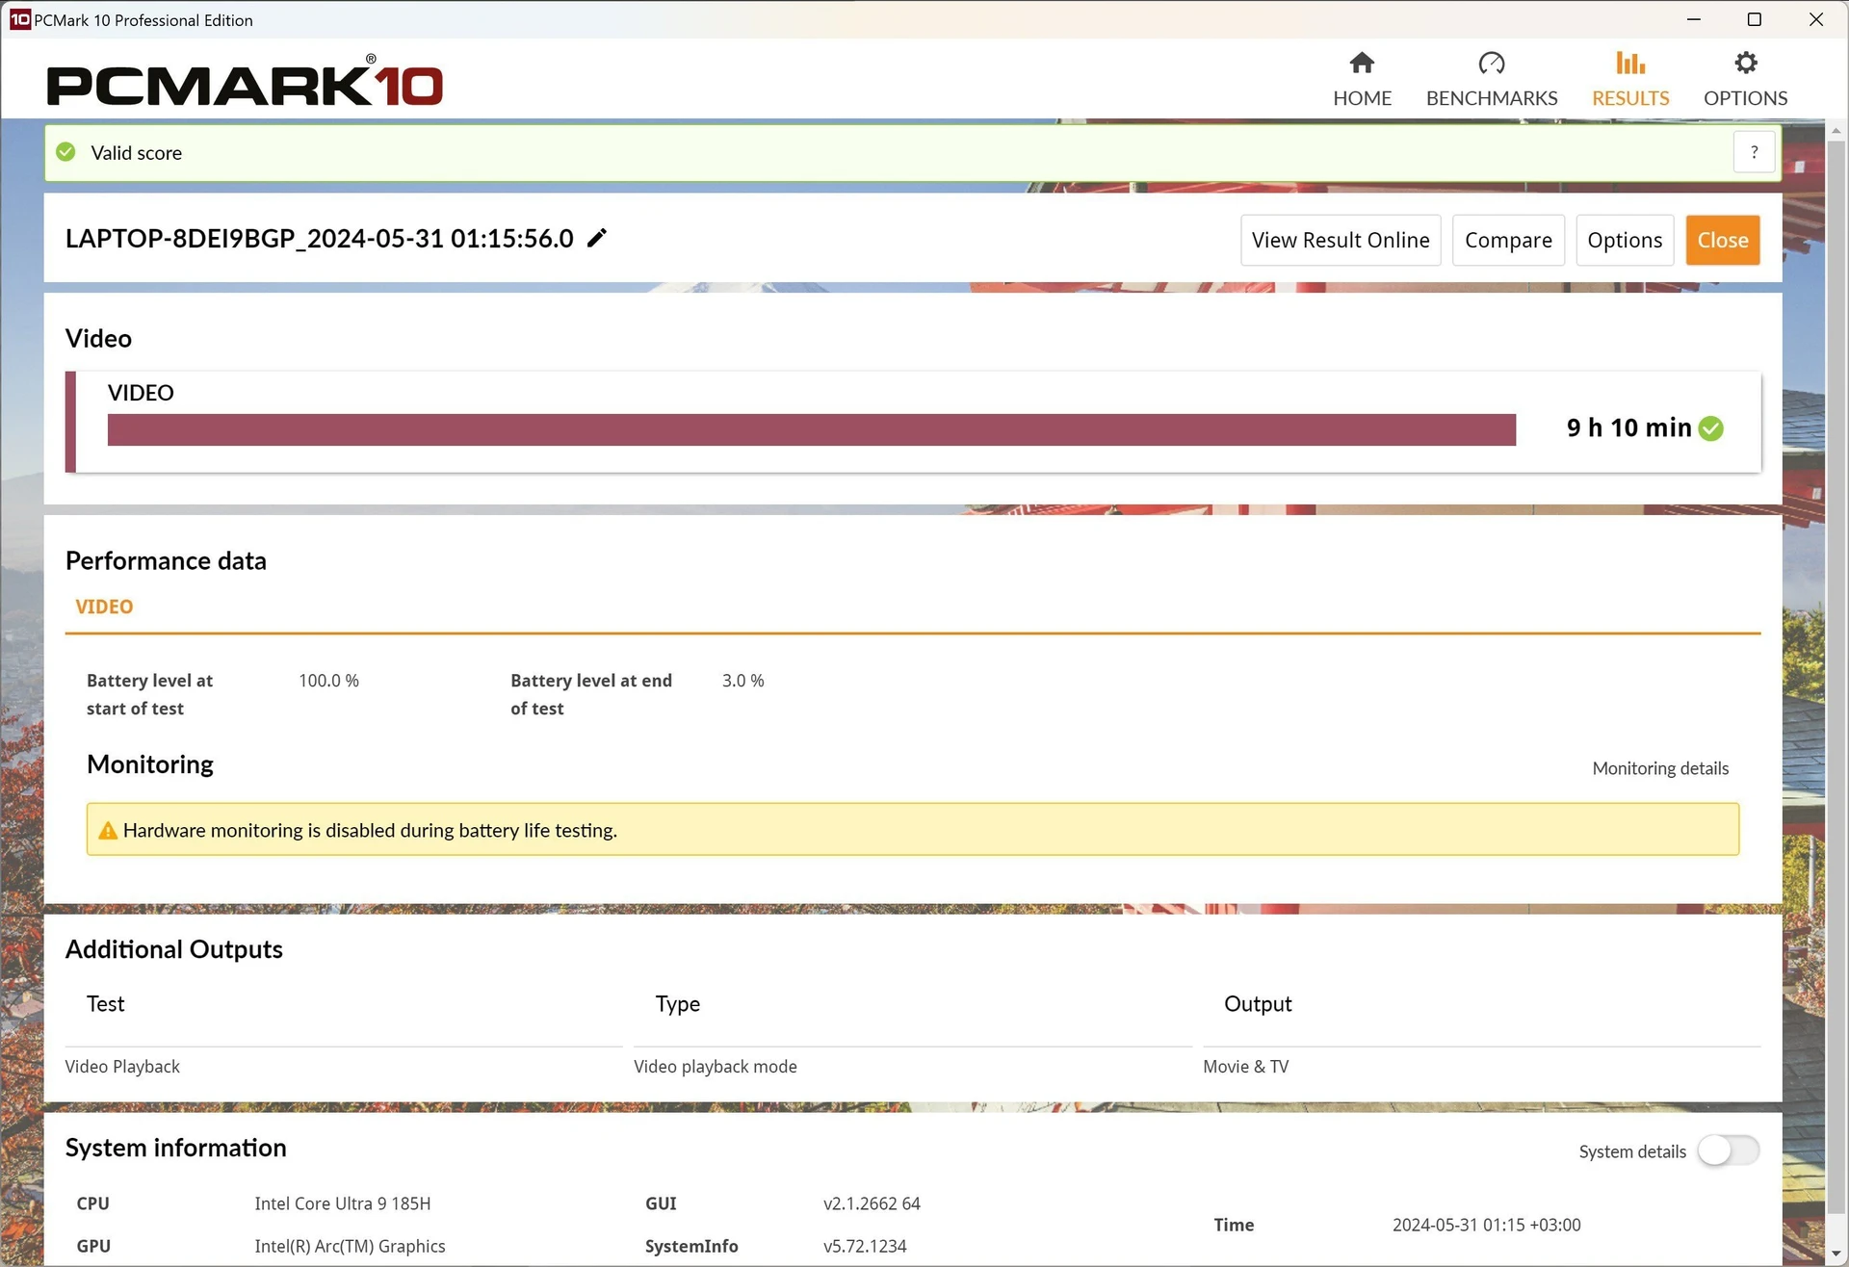The width and height of the screenshot is (1849, 1267).
Task: Maximize the PCMark 10 window
Action: pyautogui.click(x=1755, y=19)
